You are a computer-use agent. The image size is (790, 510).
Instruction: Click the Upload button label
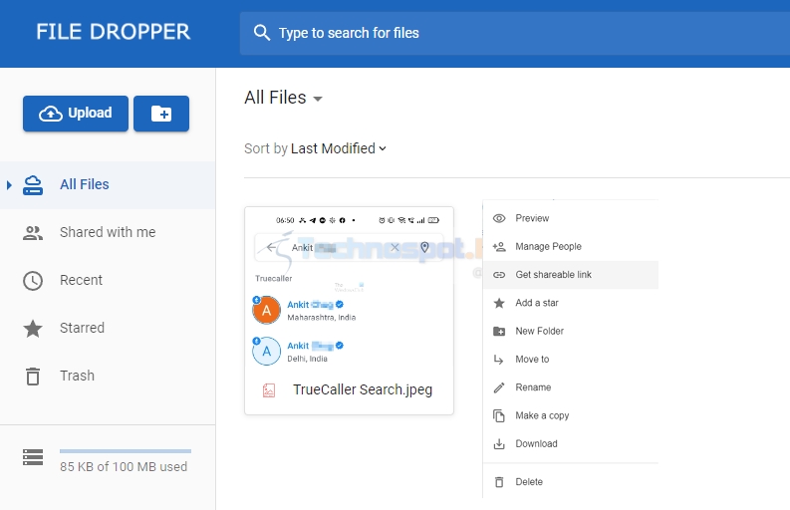pyautogui.click(x=90, y=113)
